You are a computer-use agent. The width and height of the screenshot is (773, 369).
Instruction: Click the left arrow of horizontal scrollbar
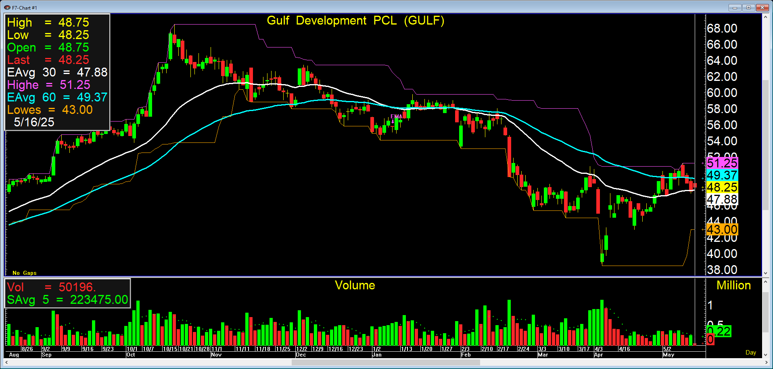coord(6,363)
